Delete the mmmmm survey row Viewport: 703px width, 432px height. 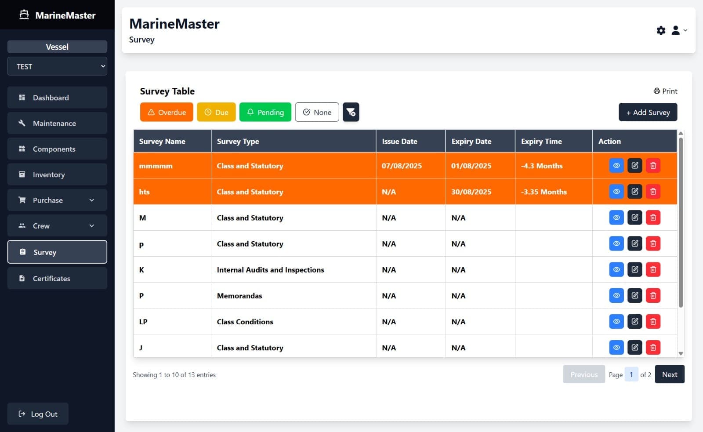(653, 166)
